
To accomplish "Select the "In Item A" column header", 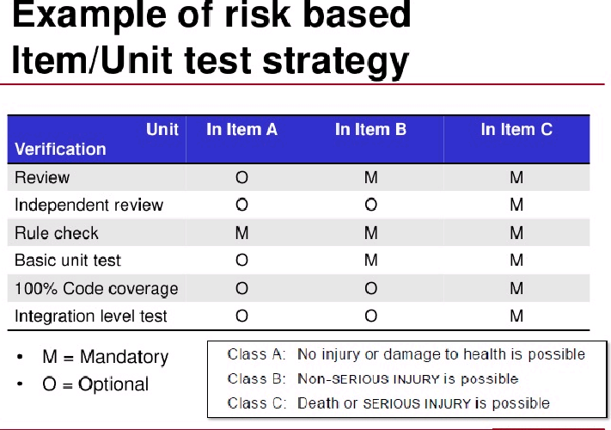I will click(242, 129).
